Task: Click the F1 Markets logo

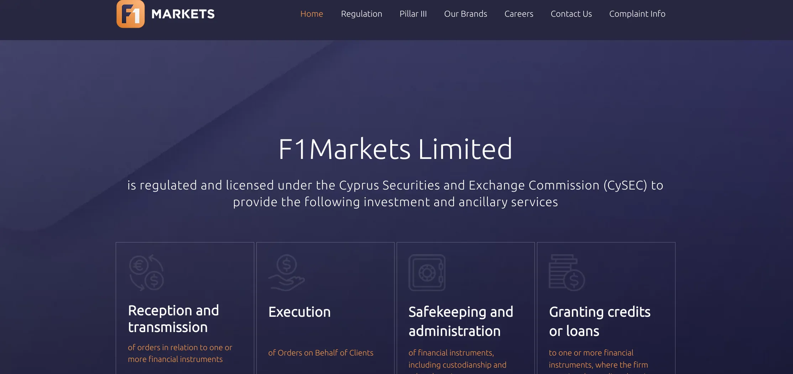Action: tap(165, 14)
